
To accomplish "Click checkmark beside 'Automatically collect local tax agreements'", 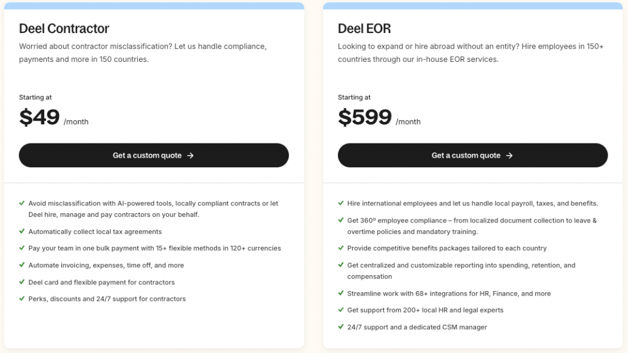I will click(22, 232).
